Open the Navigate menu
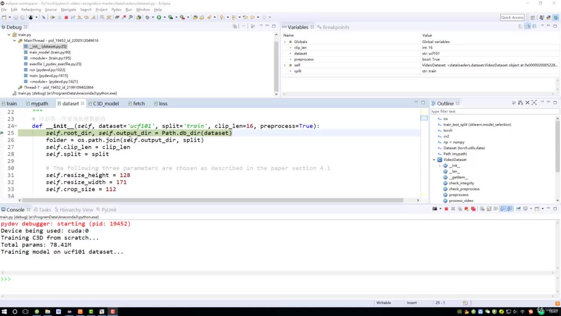Screen dimensions: 561x316 pyautogui.click(x=68, y=9)
